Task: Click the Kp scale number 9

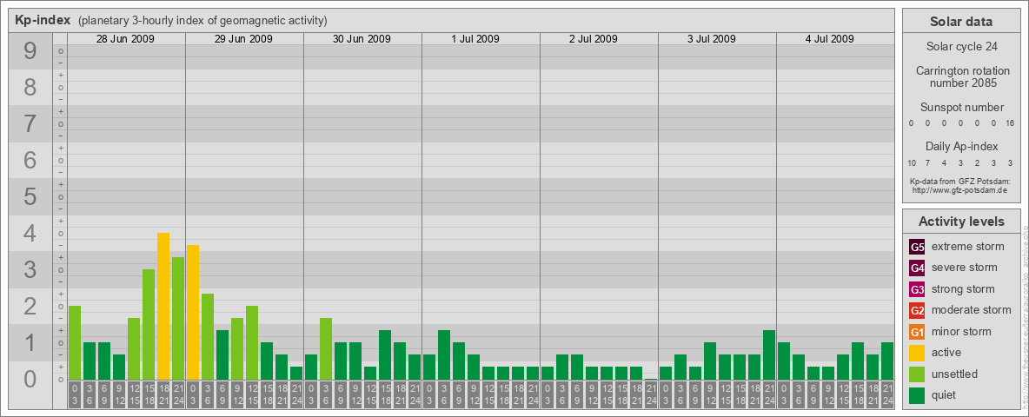Action: [30, 51]
